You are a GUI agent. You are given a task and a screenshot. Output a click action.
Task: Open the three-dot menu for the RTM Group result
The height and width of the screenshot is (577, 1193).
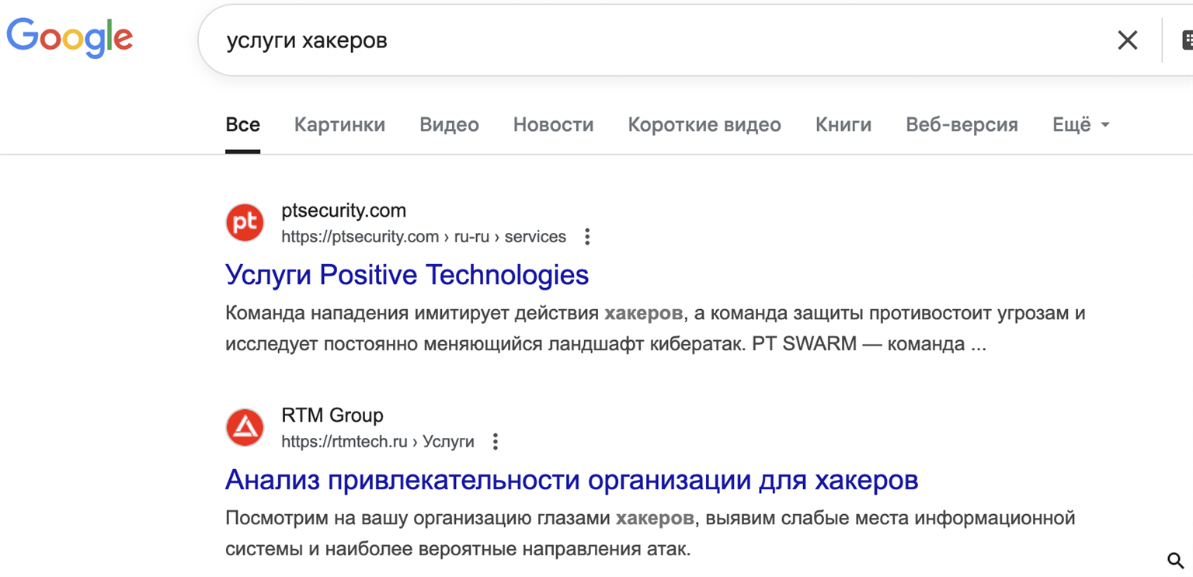click(495, 442)
